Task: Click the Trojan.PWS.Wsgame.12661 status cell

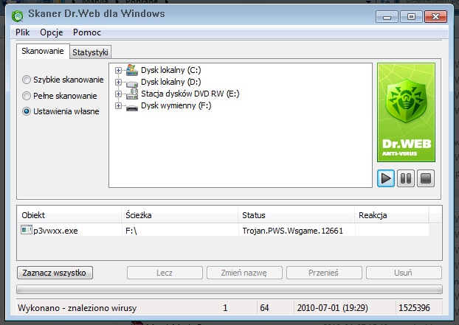Action: point(296,231)
